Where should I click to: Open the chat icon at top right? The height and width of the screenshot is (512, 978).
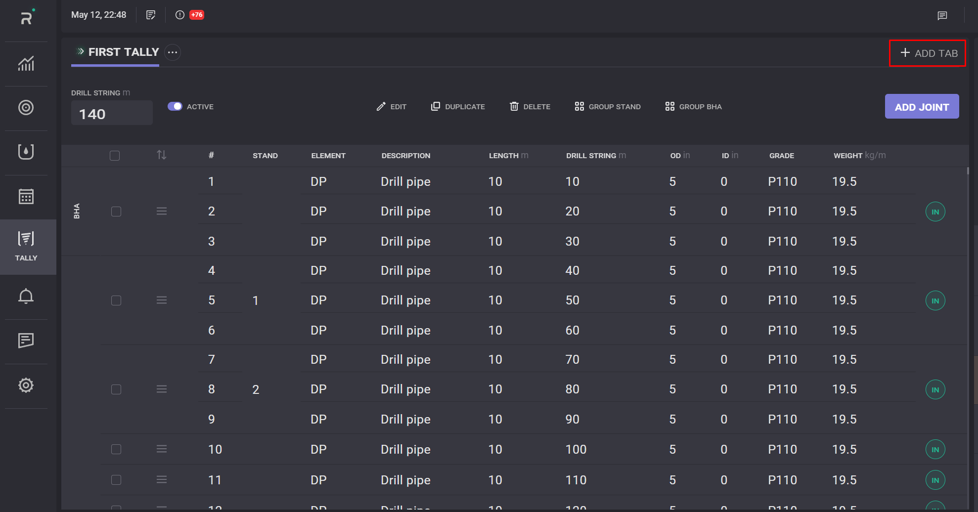click(x=942, y=16)
